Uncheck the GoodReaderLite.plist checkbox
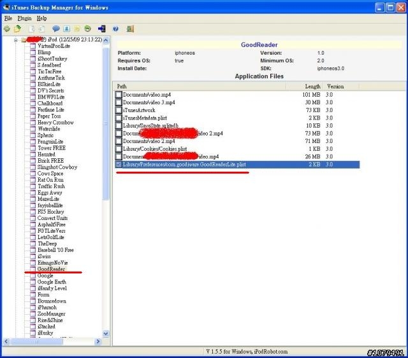408x358 pixels. tap(119, 164)
